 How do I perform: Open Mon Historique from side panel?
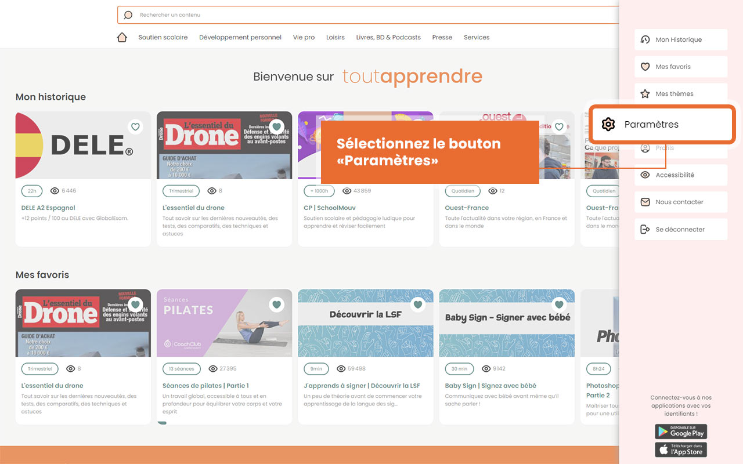click(680, 39)
